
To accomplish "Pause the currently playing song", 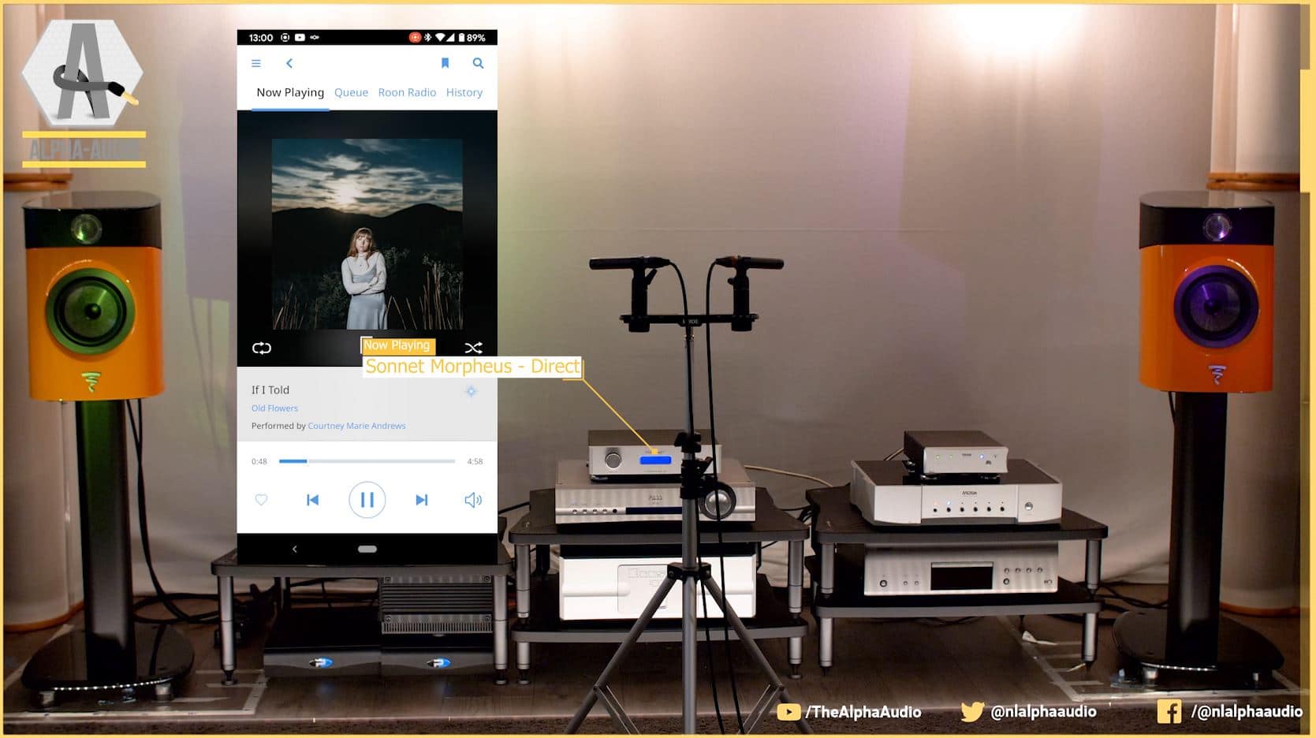I will (x=367, y=499).
